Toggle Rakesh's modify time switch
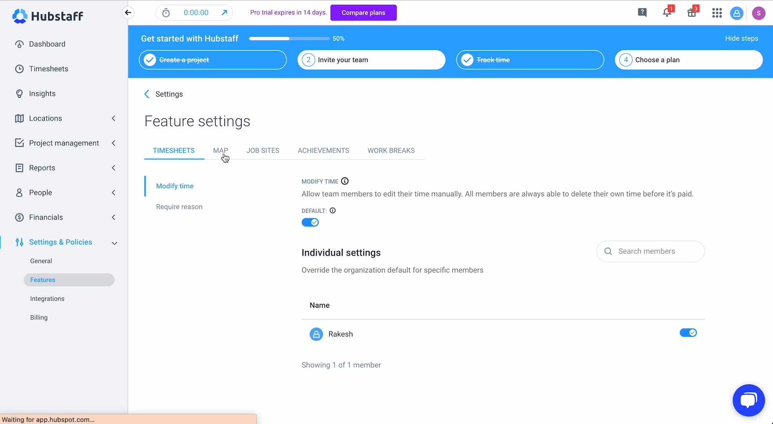The width and height of the screenshot is (773, 424). pyautogui.click(x=688, y=333)
